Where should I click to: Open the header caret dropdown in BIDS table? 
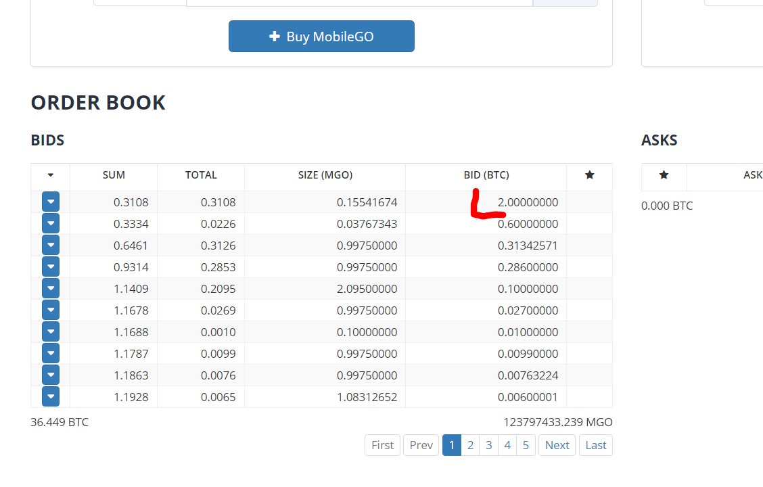click(x=51, y=175)
